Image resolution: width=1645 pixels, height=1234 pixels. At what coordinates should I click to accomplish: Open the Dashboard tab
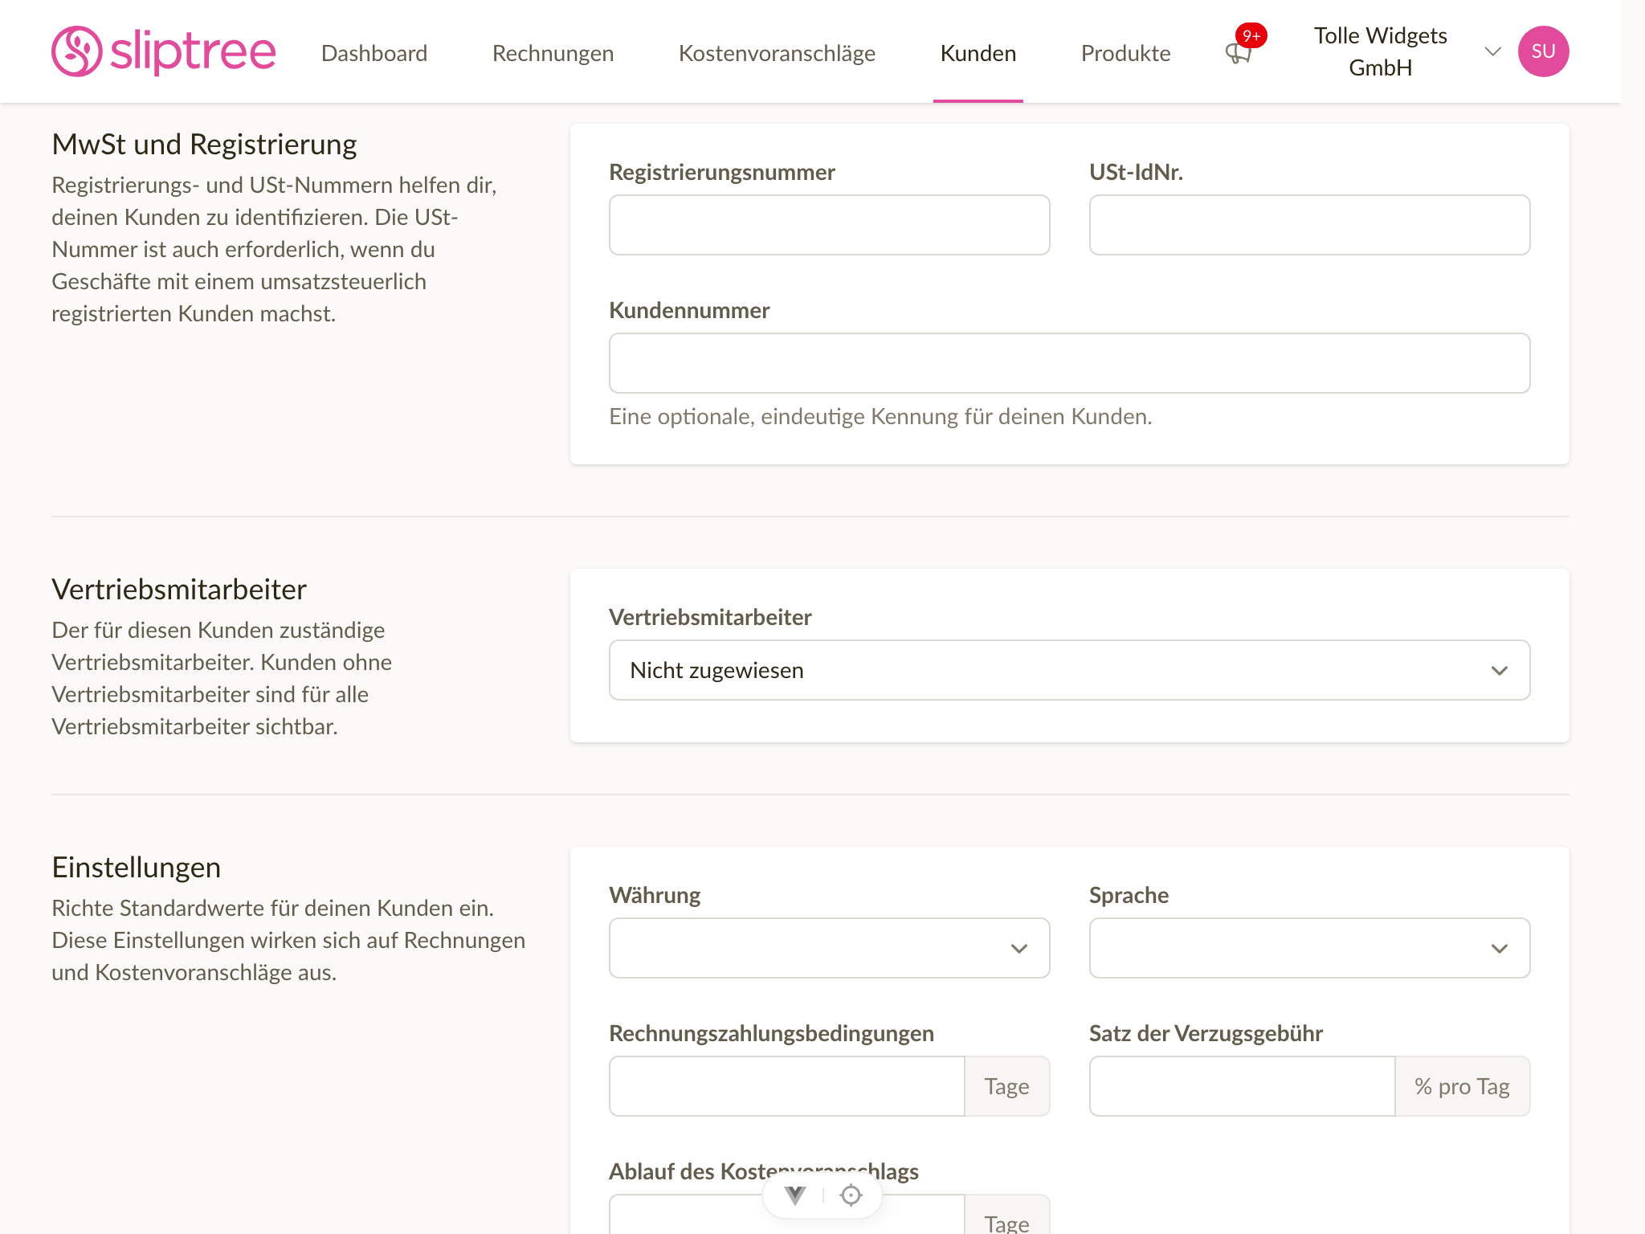coord(374,53)
